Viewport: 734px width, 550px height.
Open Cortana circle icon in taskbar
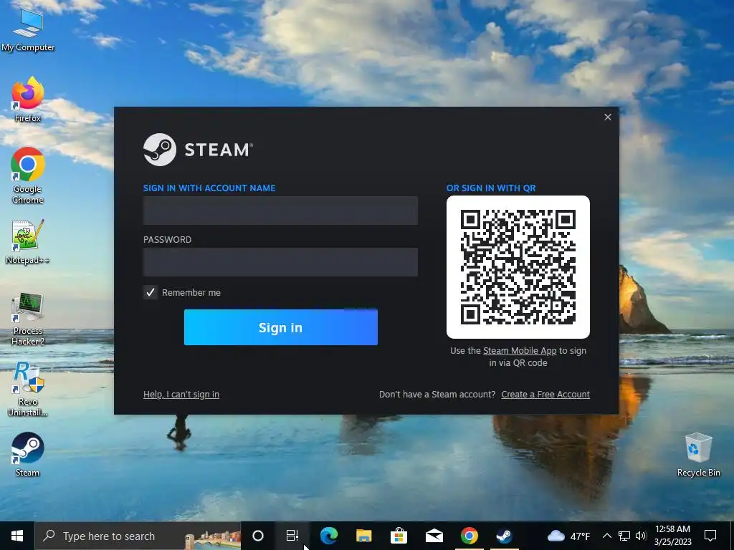[x=258, y=536]
